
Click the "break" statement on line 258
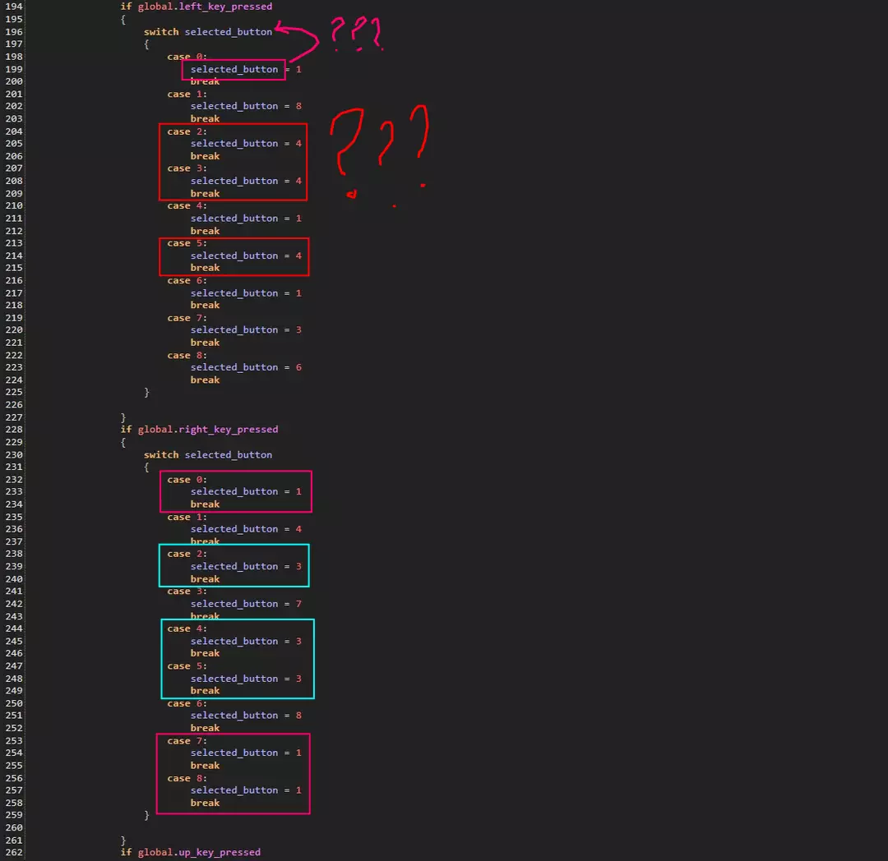(205, 803)
